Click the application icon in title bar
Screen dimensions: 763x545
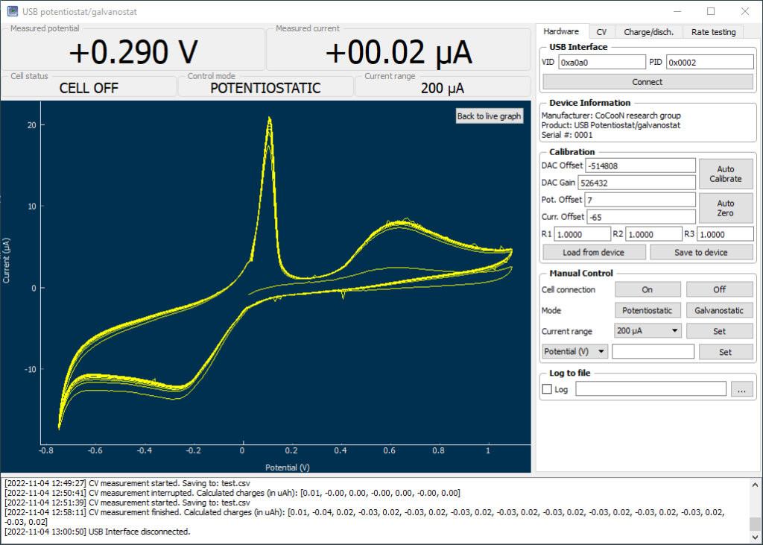point(13,11)
